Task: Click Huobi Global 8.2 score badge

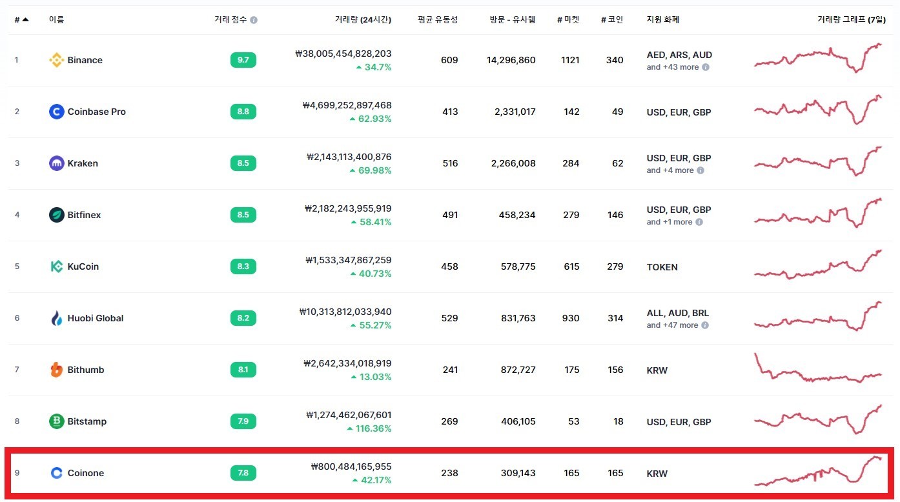Action: [243, 318]
